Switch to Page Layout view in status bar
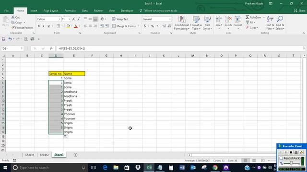Viewport: 307px width, 172px height. 254,161
